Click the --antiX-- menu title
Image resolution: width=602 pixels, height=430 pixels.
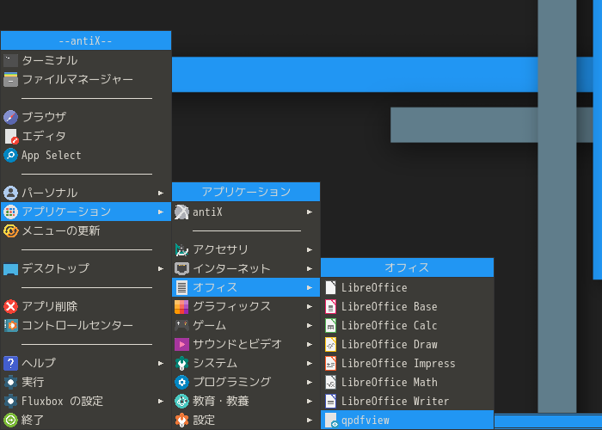tap(86, 40)
